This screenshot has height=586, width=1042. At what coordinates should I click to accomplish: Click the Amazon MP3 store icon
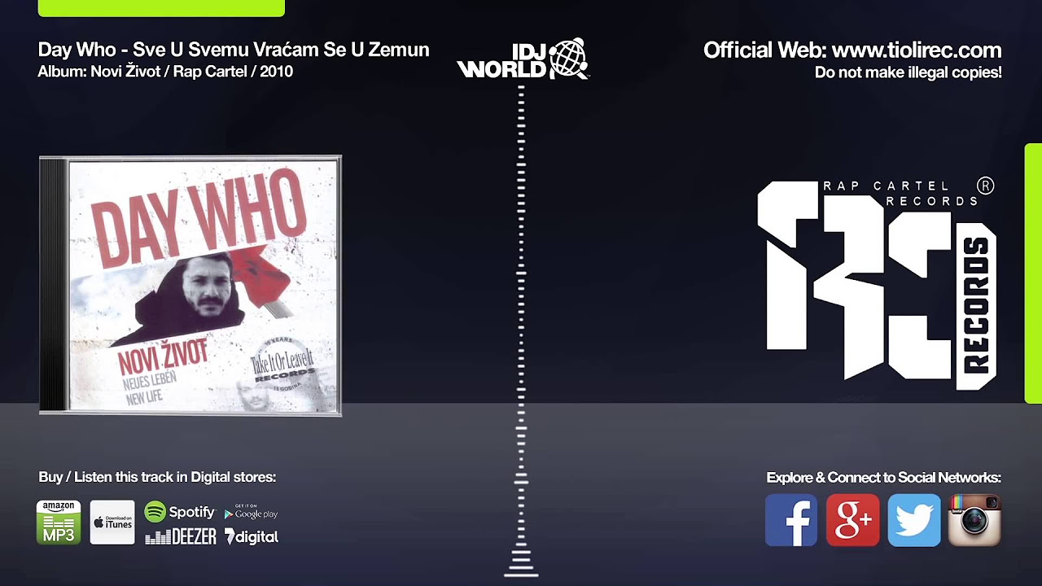[59, 523]
